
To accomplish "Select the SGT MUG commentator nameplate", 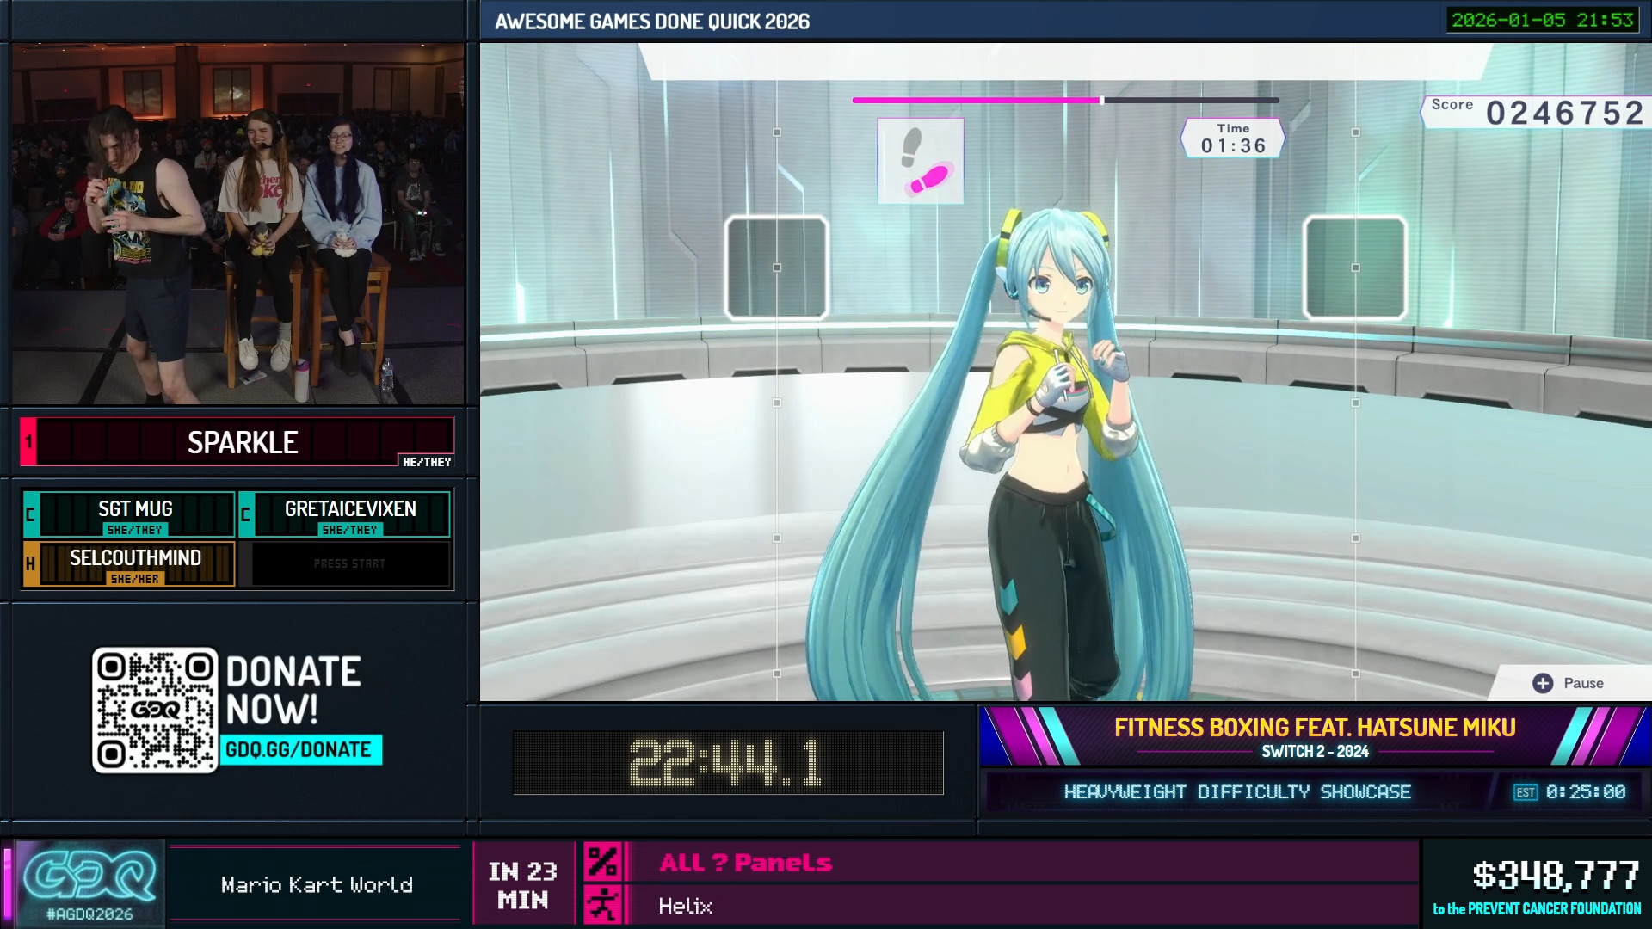I will point(135,514).
